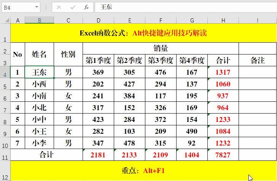
Task: Click the red total 1317
Action: (223, 72)
